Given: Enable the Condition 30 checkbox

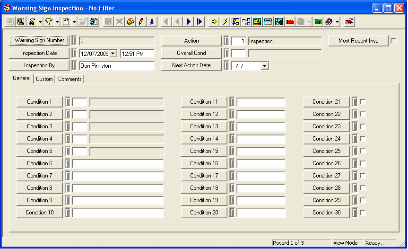Looking at the screenshot, I should 363,213.
